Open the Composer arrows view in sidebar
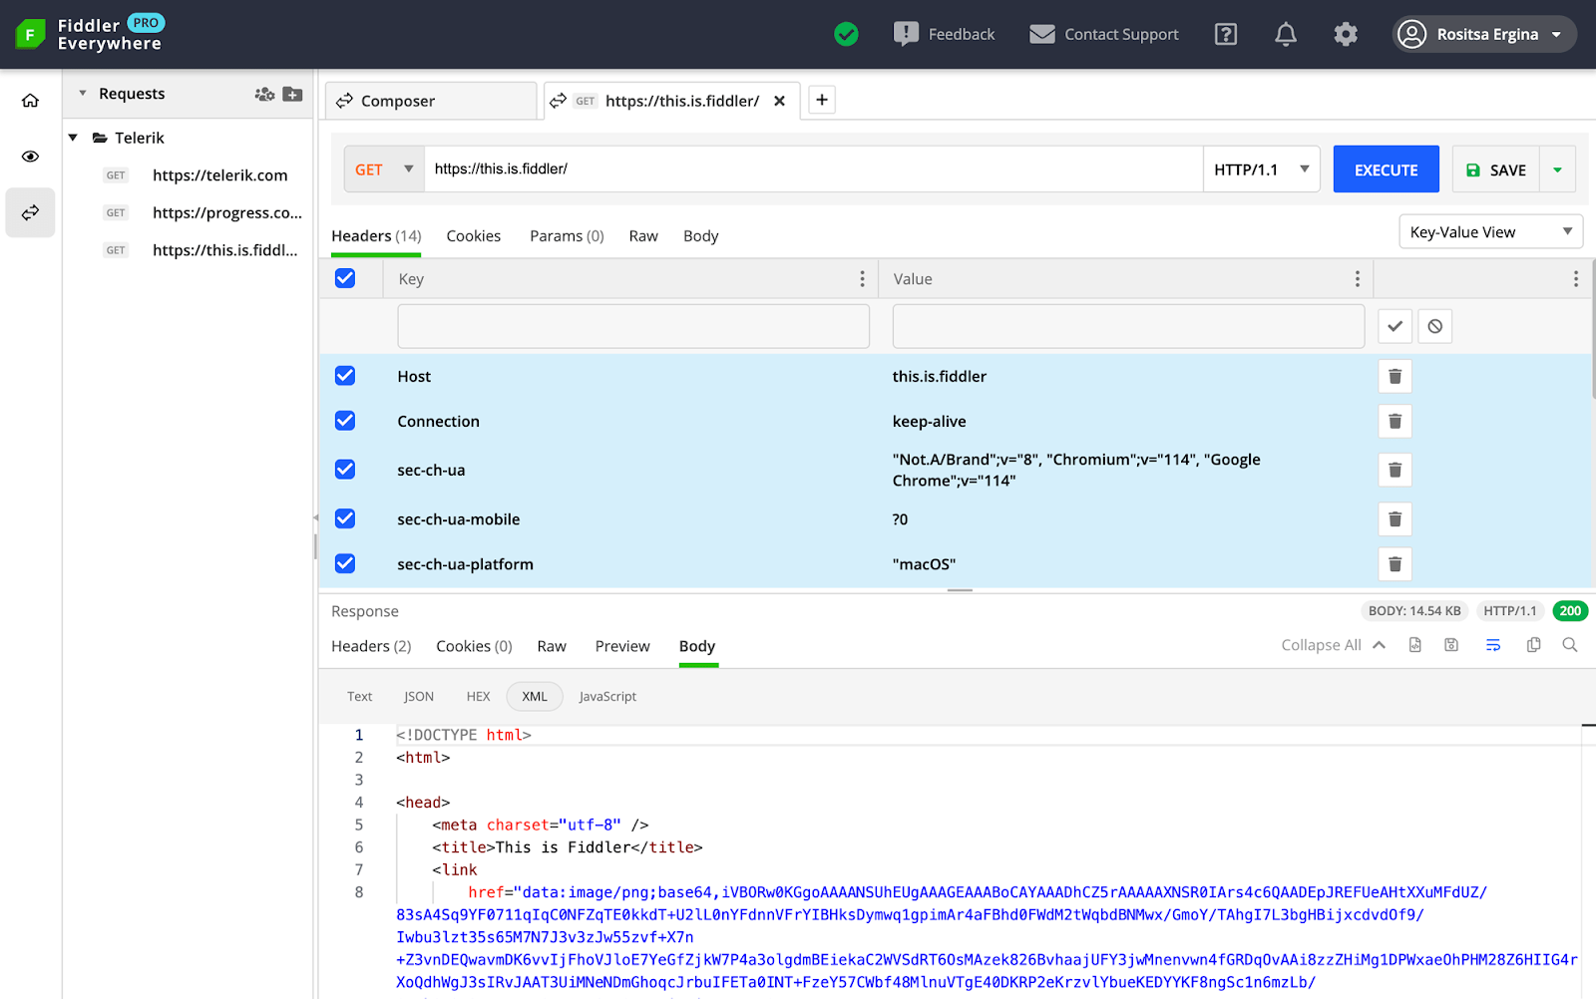The height and width of the screenshot is (999, 1596). pyautogui.click(x=30, y=212)
